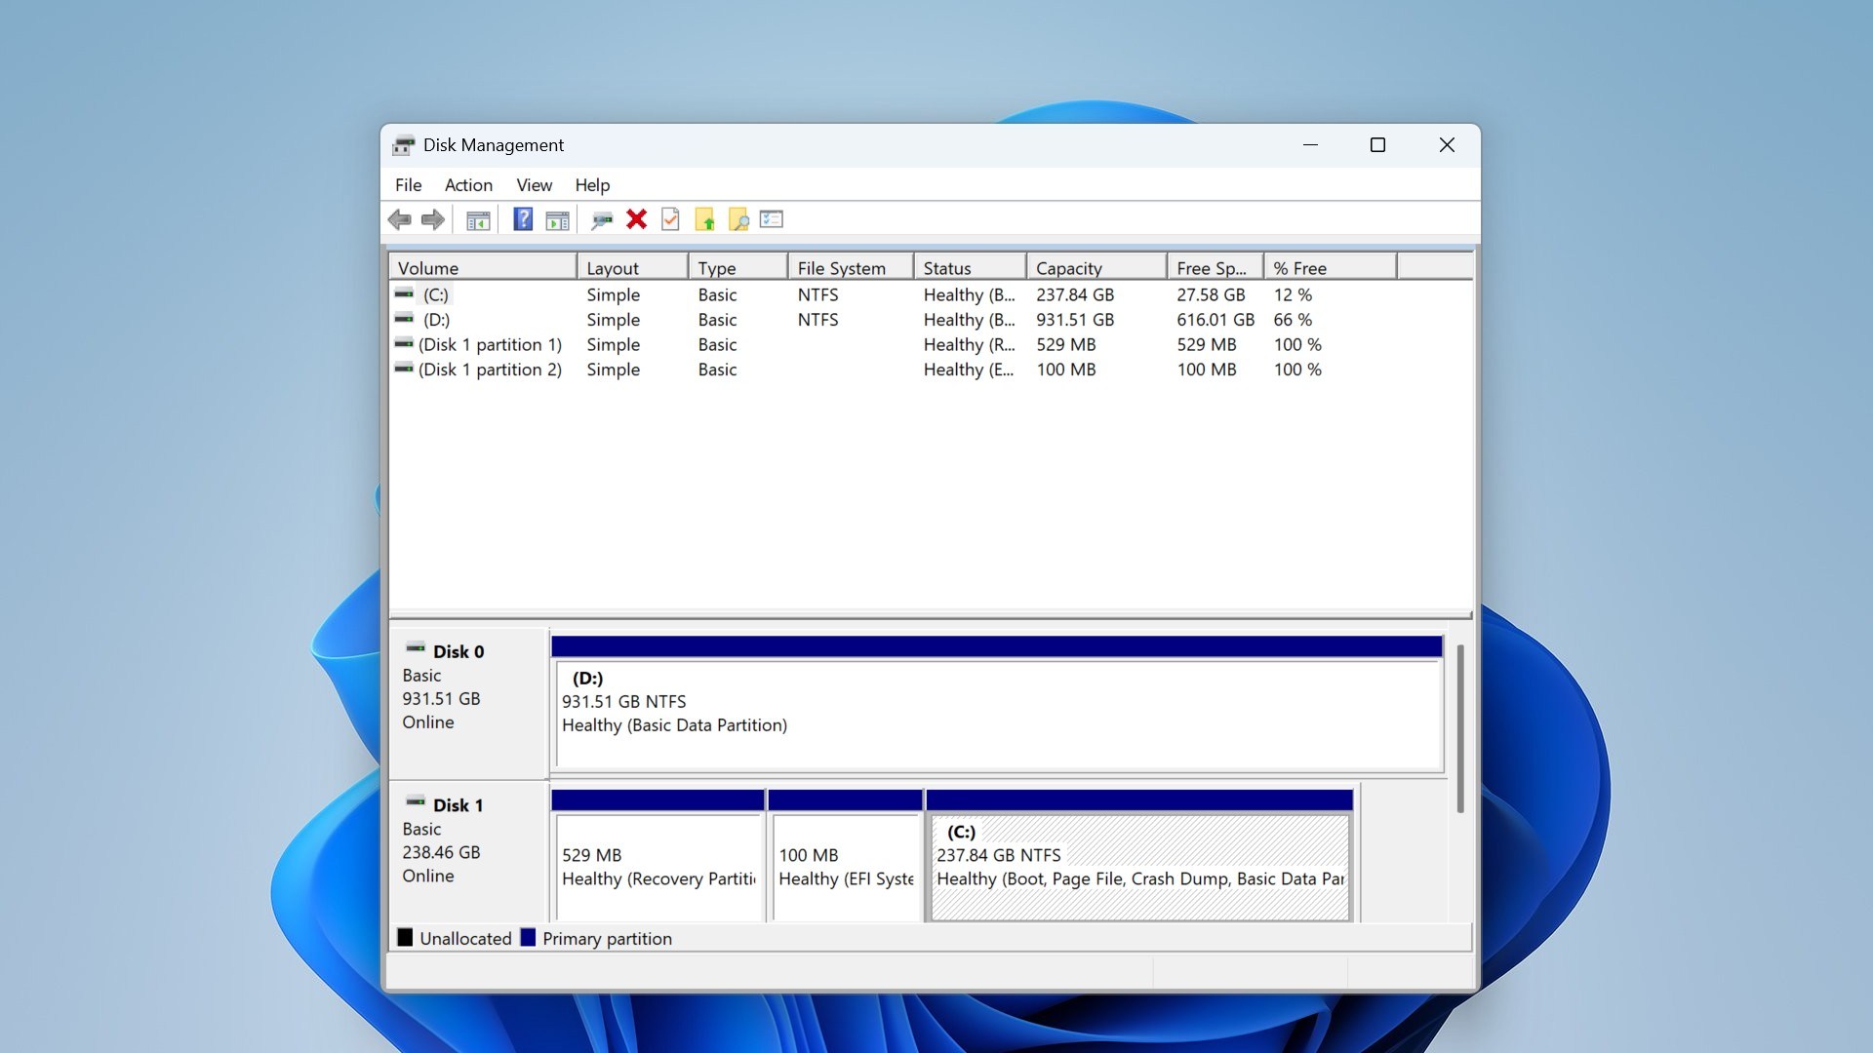Screen dimensions: 1873x1053
Task: Select the 529 MB Recovery Partition block
Action: click(658, 855)
